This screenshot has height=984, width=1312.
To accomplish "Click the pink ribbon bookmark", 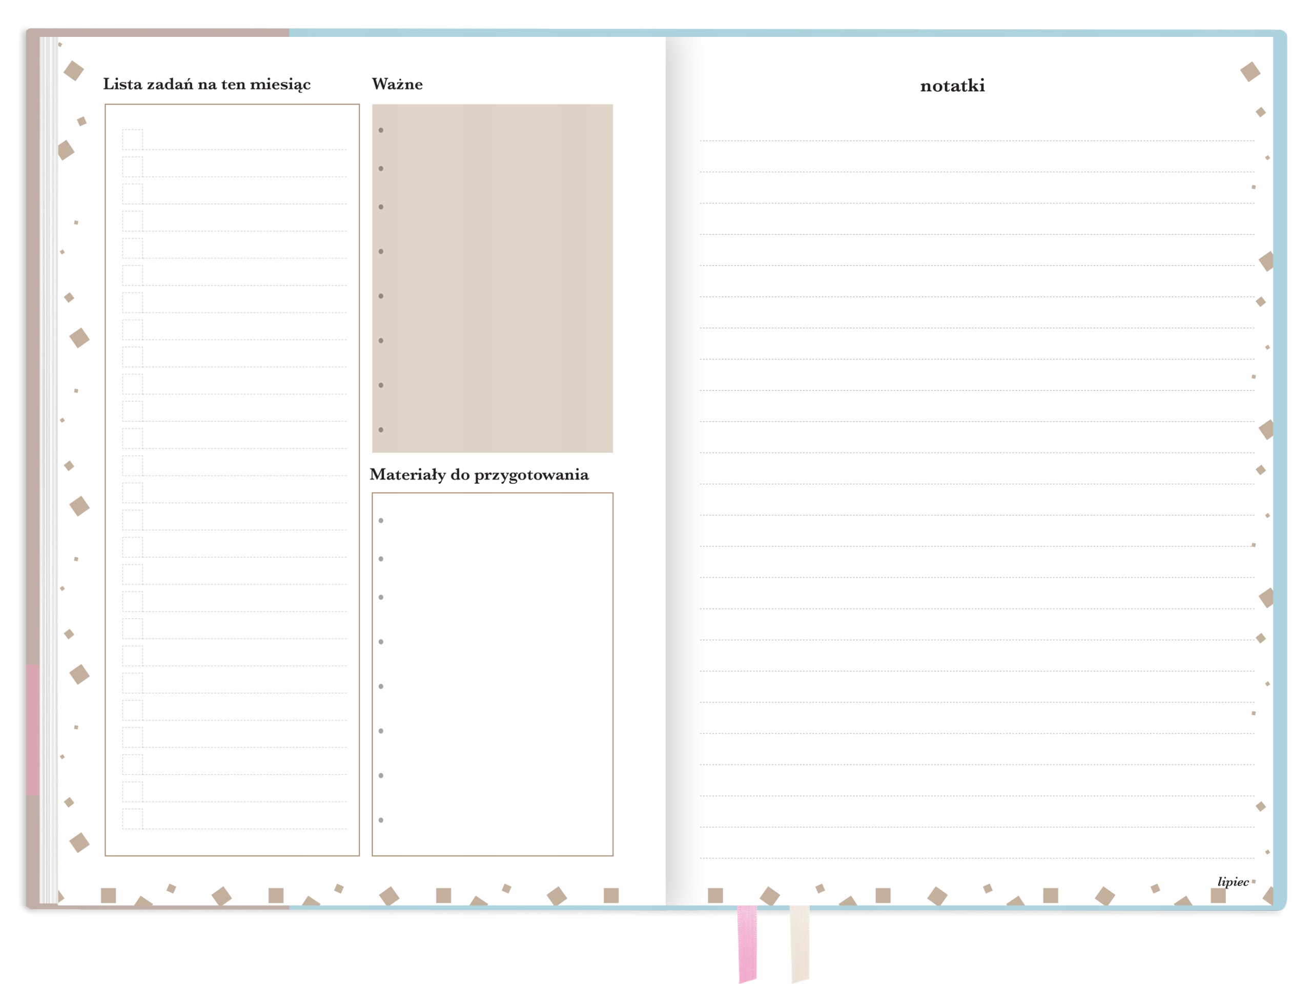I will tap(747, 943).
